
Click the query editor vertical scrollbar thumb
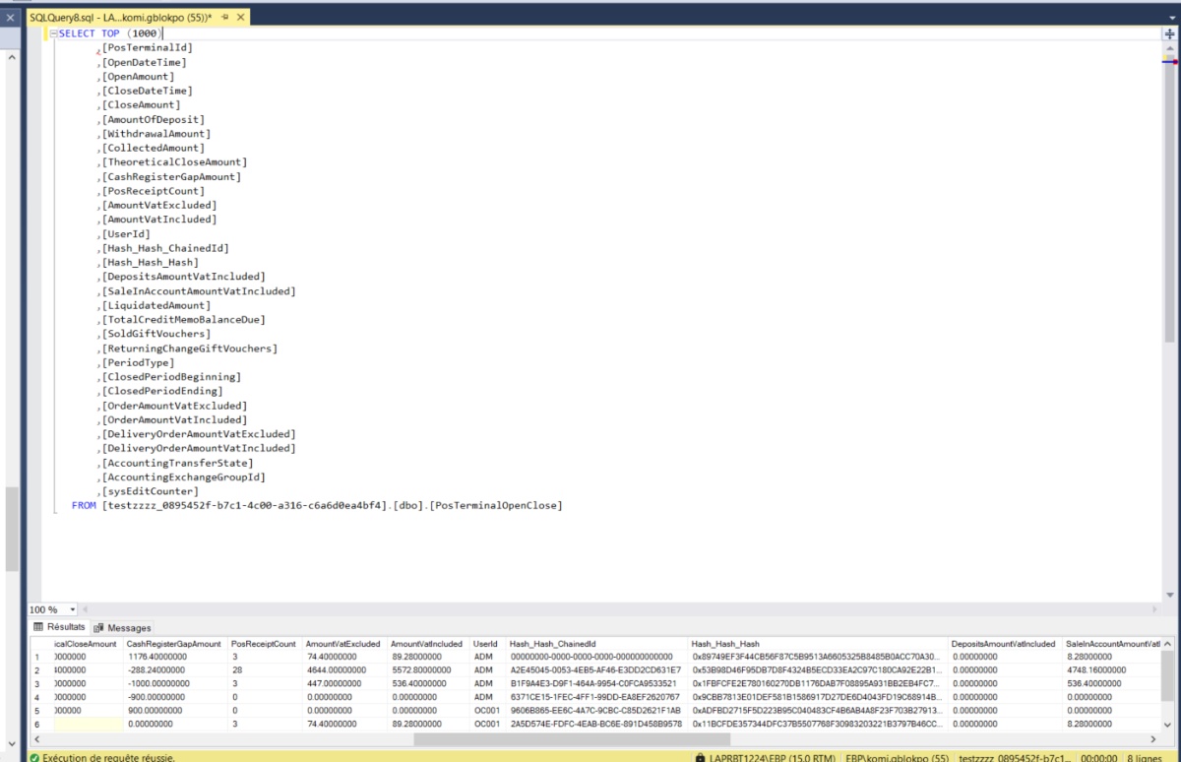(1169, 197)
